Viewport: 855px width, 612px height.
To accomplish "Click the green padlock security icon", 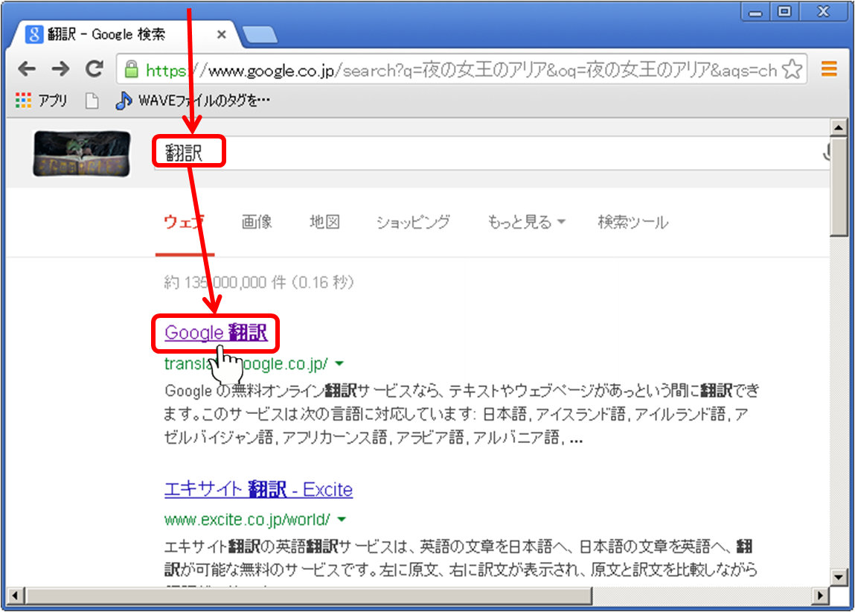I will (132, 70).
